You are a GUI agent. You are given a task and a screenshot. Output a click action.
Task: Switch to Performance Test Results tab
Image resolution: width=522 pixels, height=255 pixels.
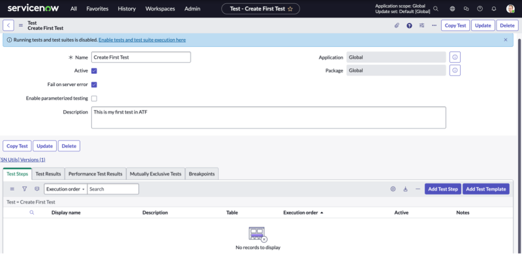pyautogui.click(x=95, y=174)
